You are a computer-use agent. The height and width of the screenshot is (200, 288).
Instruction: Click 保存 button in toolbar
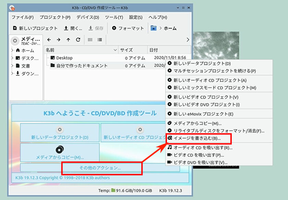(96, 28)
